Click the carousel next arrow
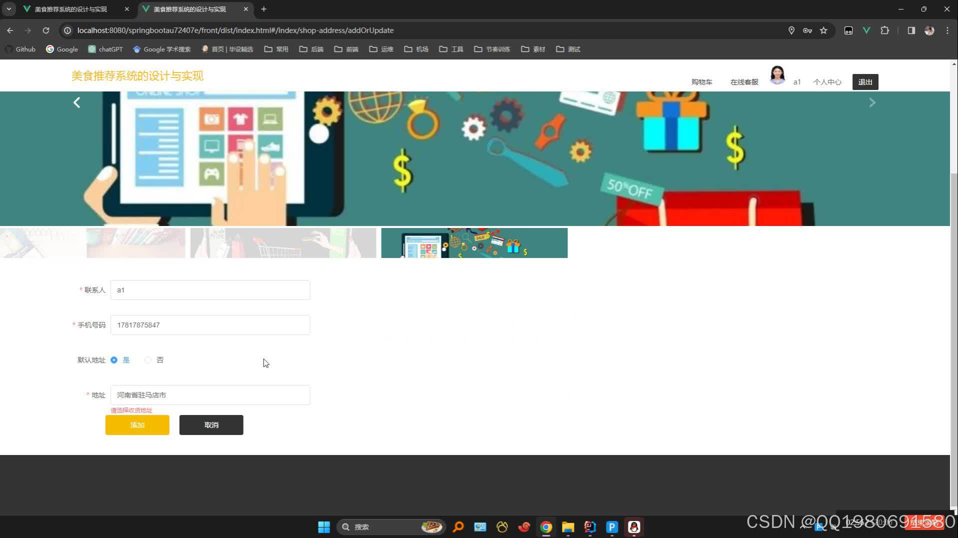This screenshot has height=538, width=958. (872, 102)
